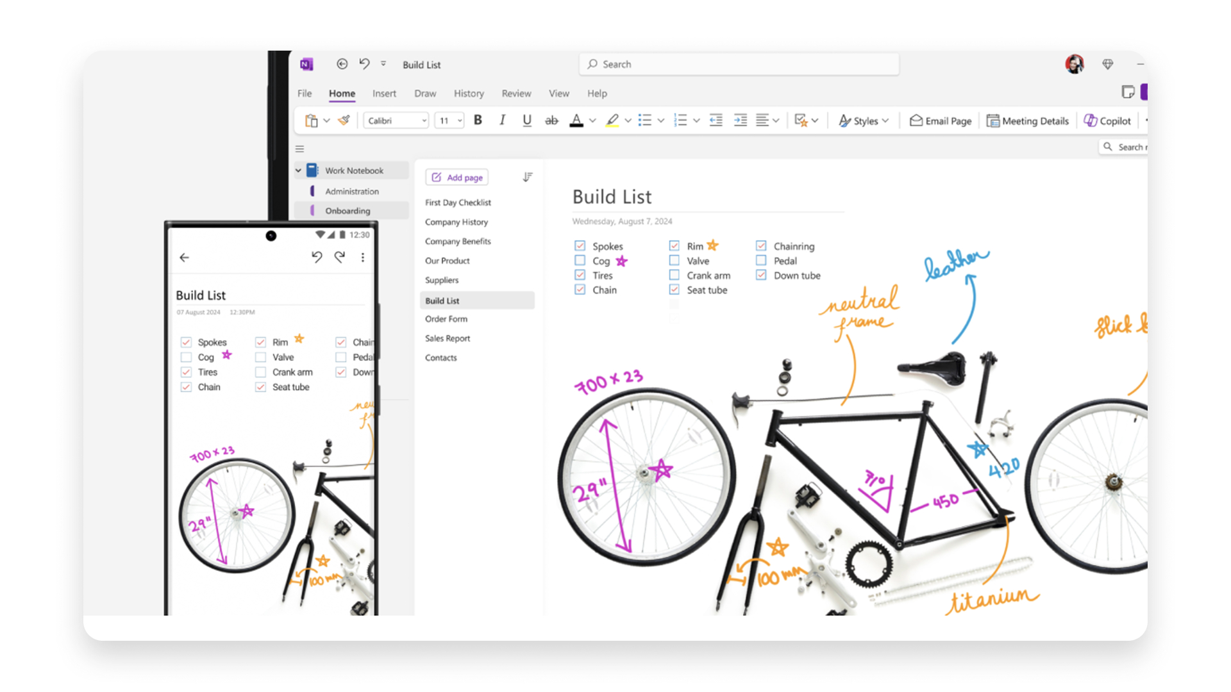The image size is (1231, 692).
Task: Uncheck the Spokes checkbox in desktop note
Action: coord(580,246)
